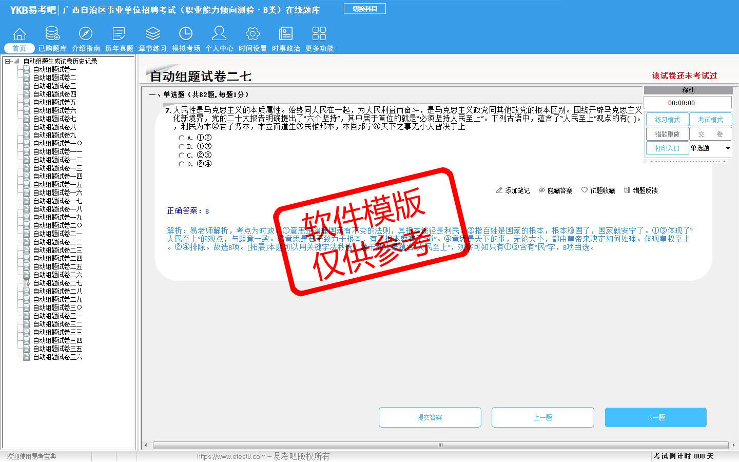Screen dimensions: 739x462
Task: Select answer option B ①③
Action: click(182, 147)
